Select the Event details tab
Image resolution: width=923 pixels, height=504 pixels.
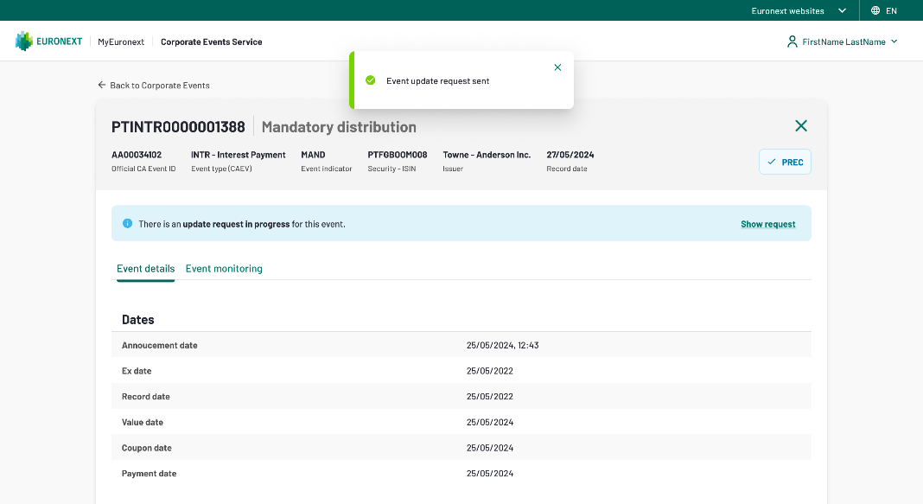click(145, 269)
